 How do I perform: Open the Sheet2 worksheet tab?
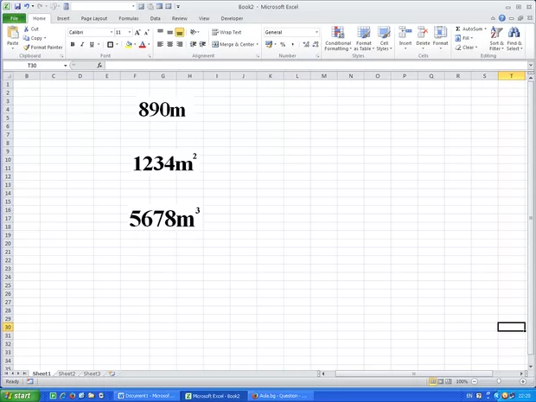tap(67, 373)
